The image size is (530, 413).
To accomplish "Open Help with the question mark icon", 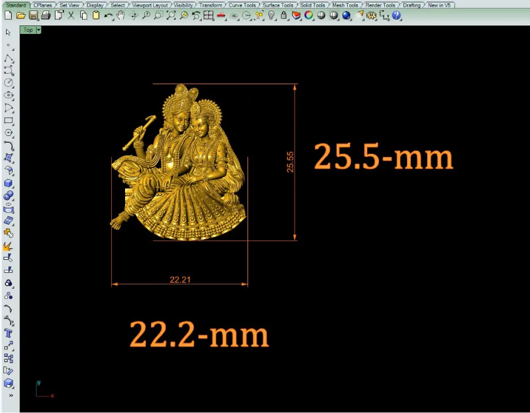I will click(x=396, y=15).
